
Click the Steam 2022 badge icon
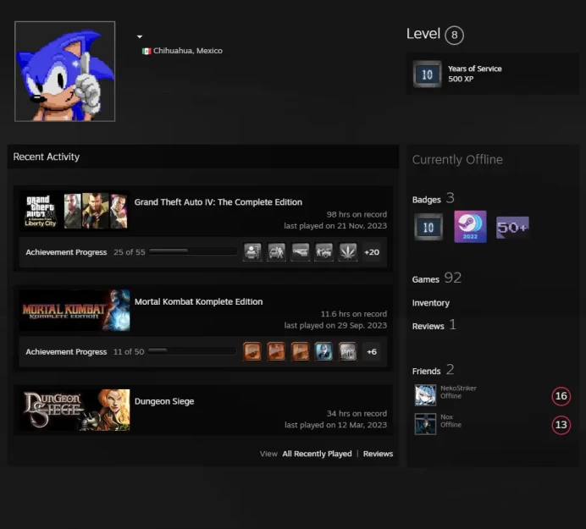pyautogui.click(x=470, y=226)
